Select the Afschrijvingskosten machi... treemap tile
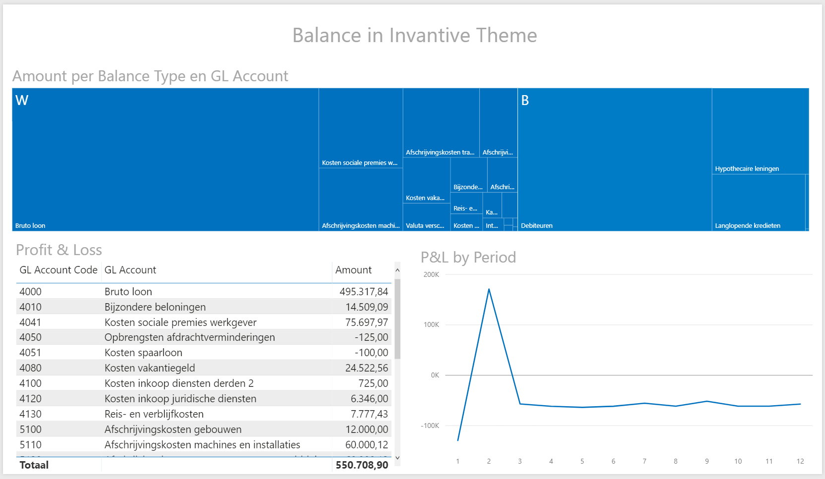825x479 pixels. (361, 200)
